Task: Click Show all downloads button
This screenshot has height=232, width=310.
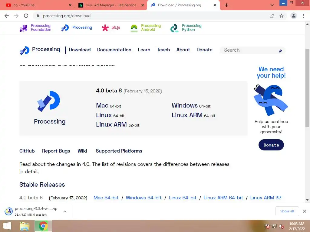Action: tap(287, 211)
